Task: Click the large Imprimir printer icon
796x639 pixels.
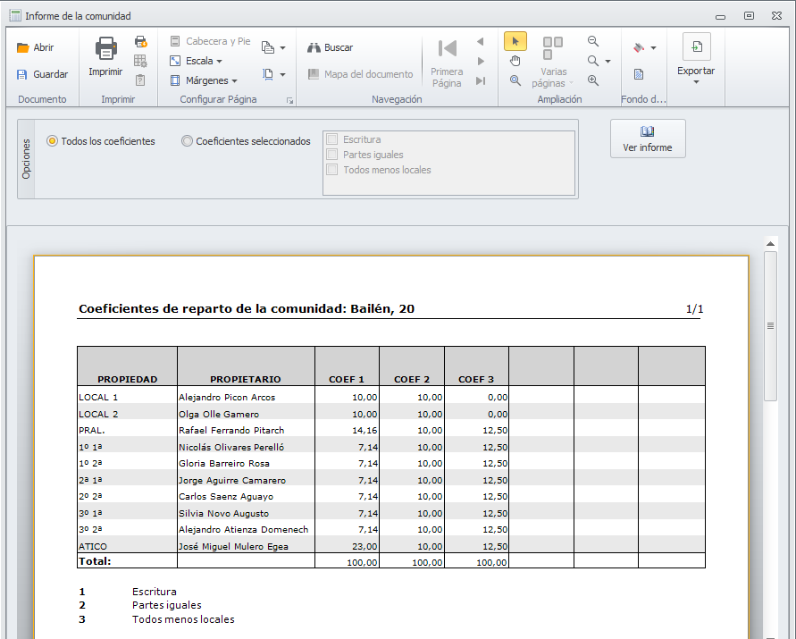Action: [105, 50]
